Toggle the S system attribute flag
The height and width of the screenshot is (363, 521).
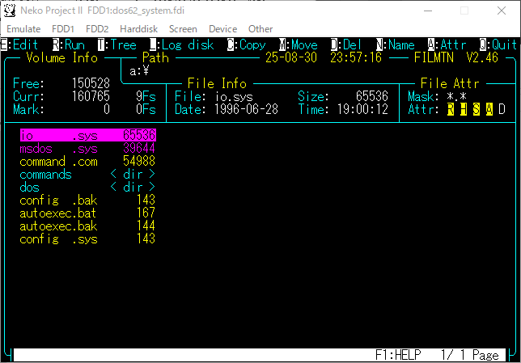(x=477, y=109)
